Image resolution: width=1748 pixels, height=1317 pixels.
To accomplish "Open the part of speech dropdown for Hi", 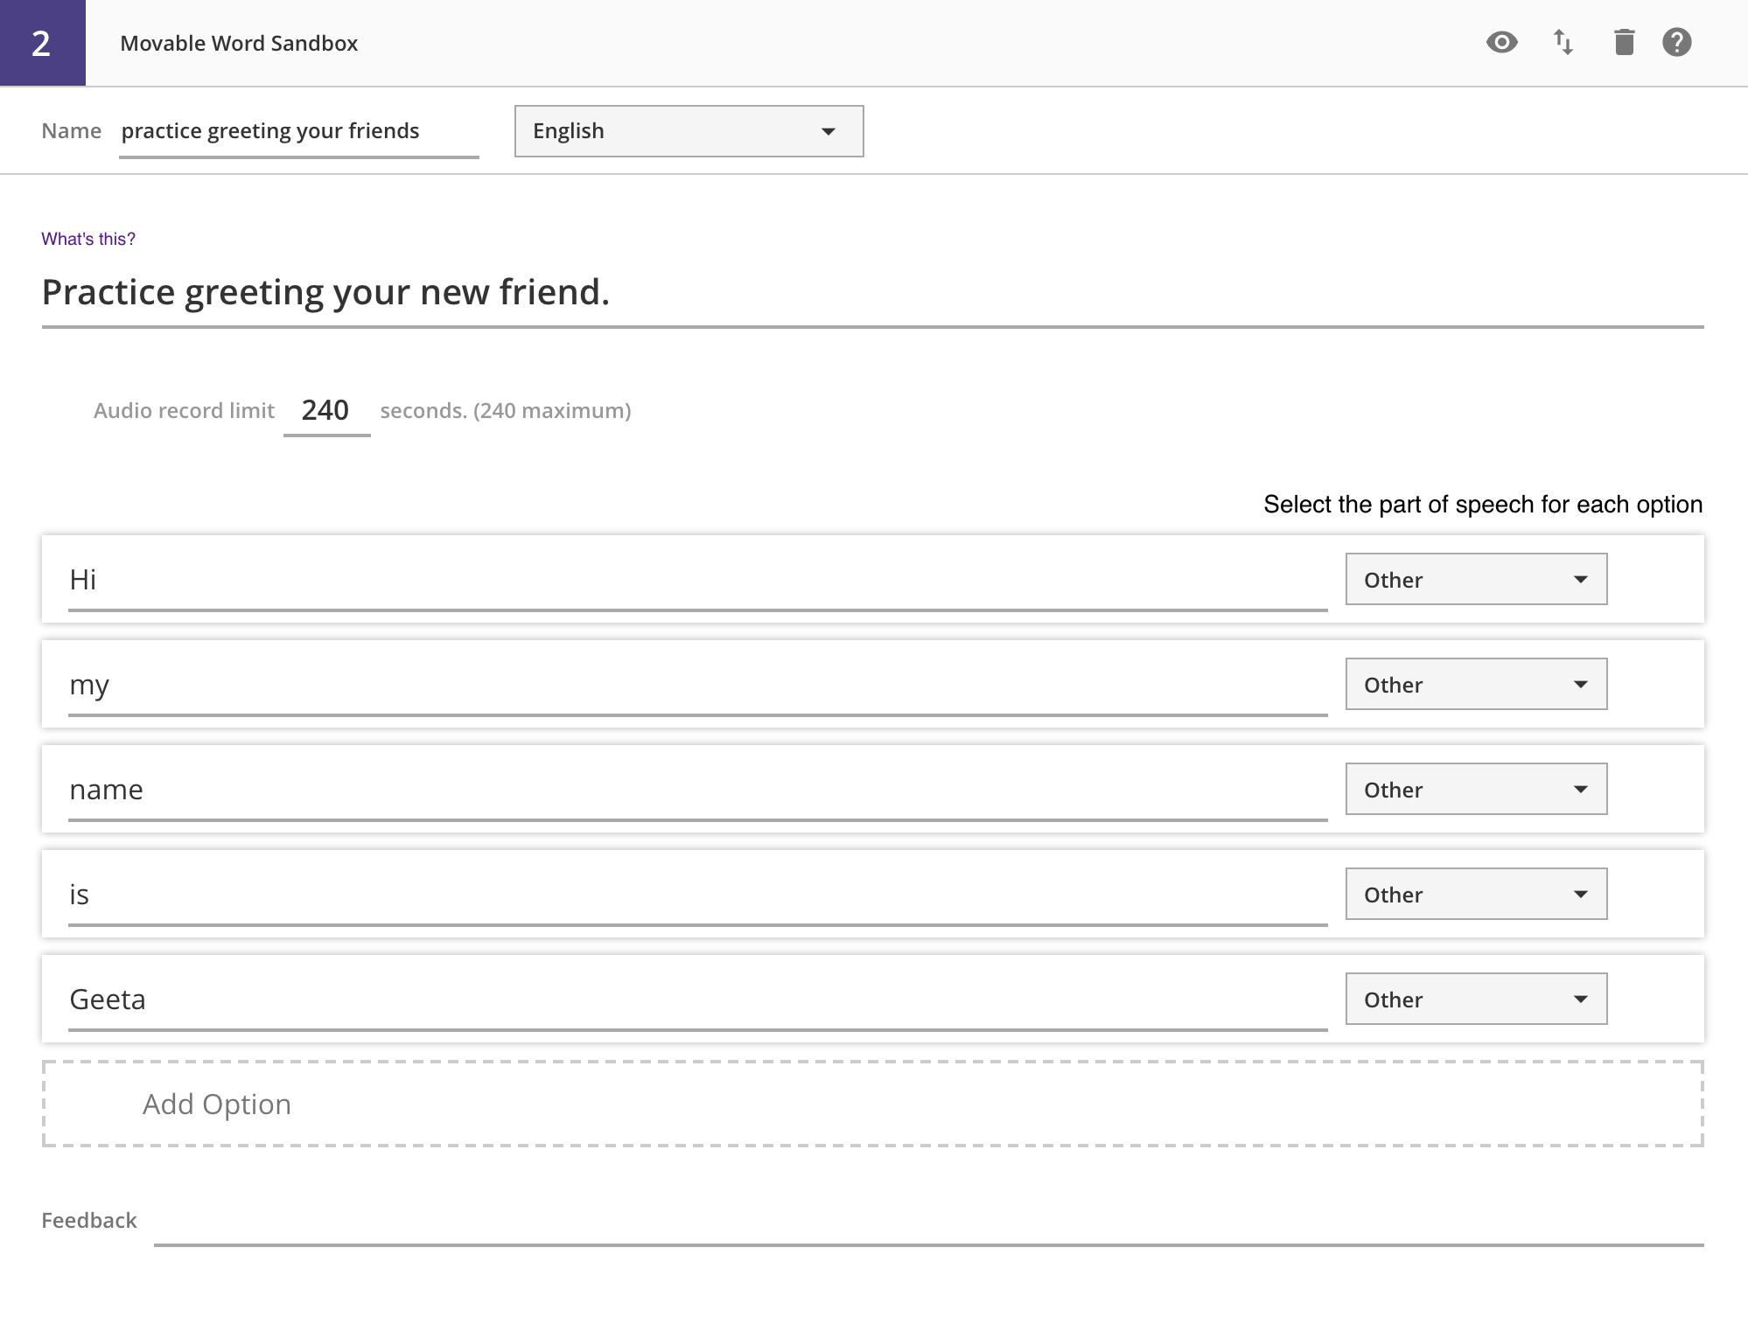I will pyautogui.click(x=1476, y=579).
